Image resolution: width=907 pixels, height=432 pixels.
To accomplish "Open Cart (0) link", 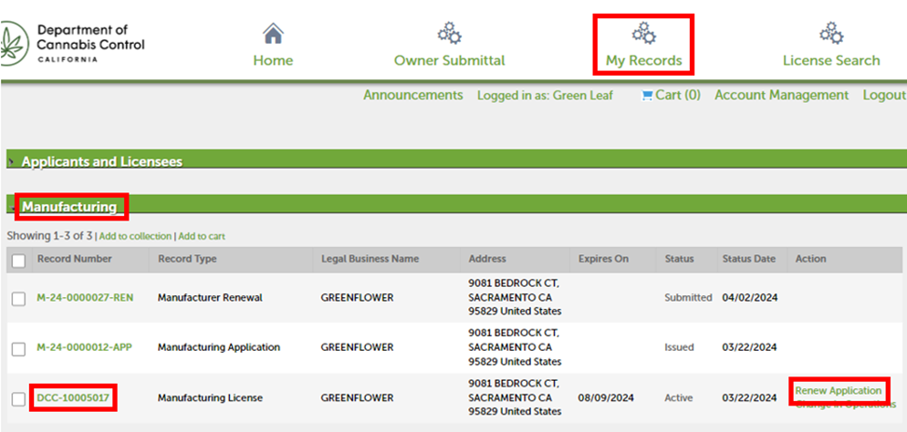I will point(677,96).
